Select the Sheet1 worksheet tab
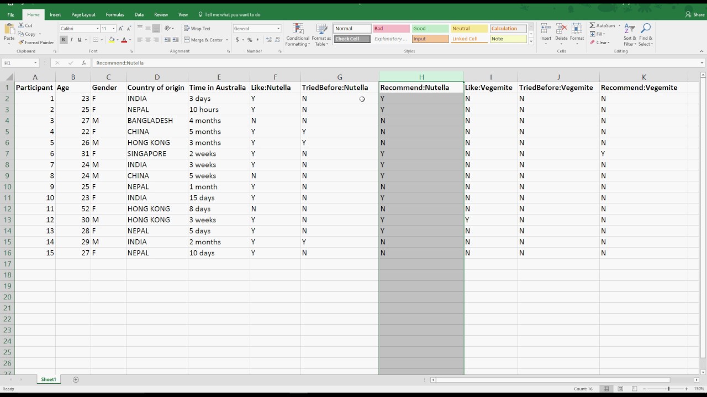This screenshot has width=707, height=397. 48,379
